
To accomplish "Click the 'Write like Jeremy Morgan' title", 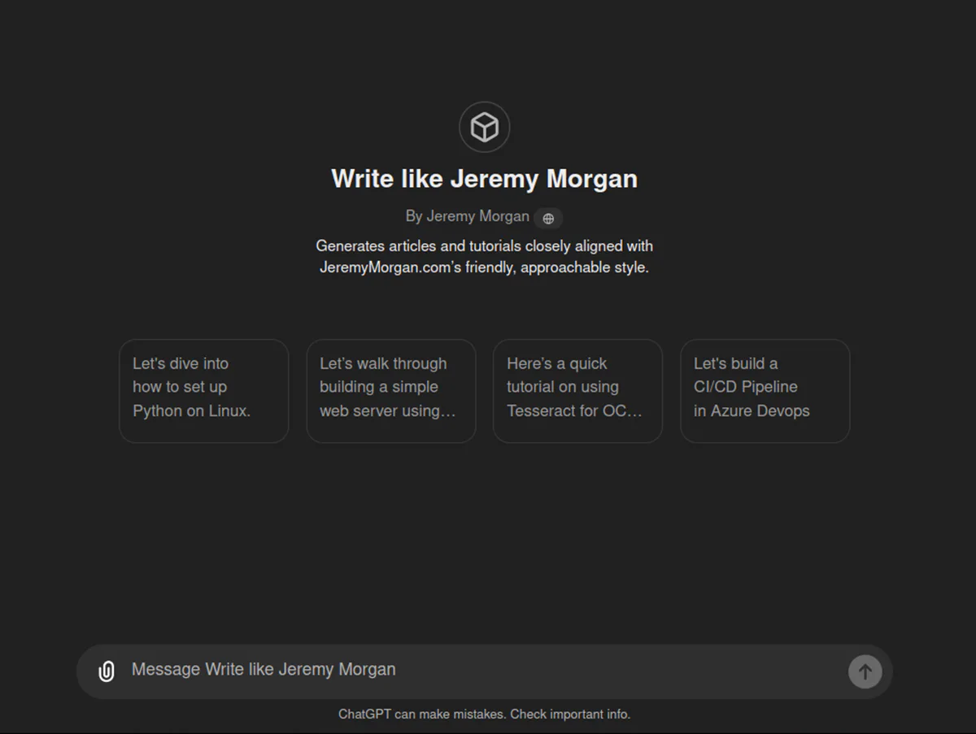I will [484, 179].
